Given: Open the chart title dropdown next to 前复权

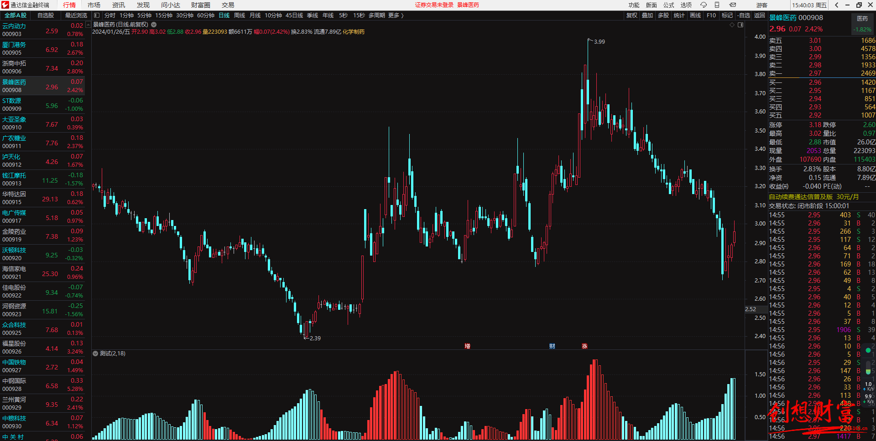Looking at the screenshot, I should click(x=154, y=25).
